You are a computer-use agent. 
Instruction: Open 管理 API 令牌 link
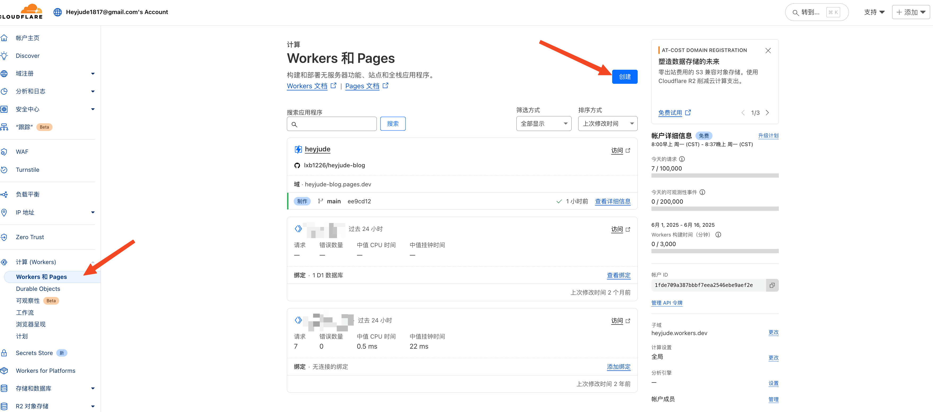tap(667, 303)
